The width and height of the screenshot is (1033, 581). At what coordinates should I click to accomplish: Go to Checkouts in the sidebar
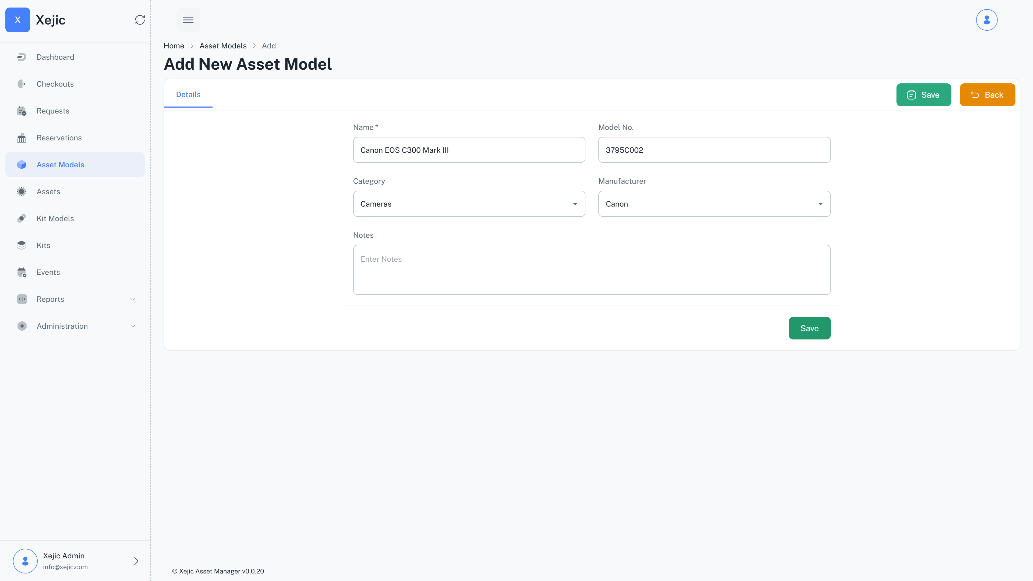tap(75, 84)
